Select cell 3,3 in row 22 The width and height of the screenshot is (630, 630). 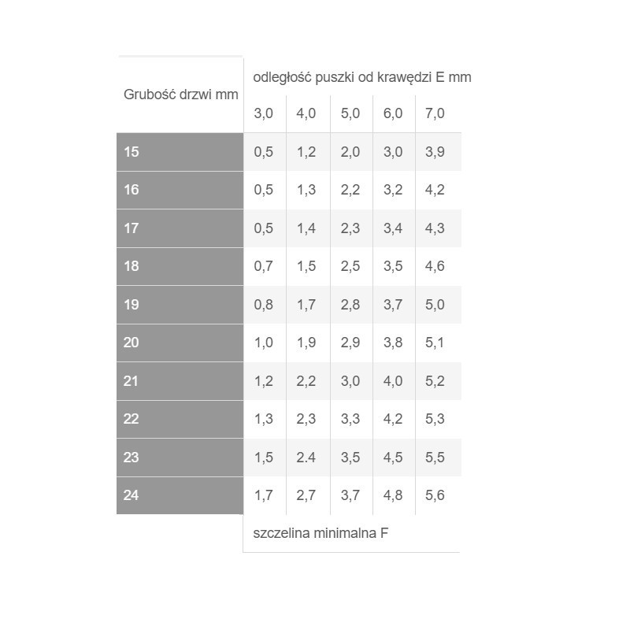click(350, 419)
